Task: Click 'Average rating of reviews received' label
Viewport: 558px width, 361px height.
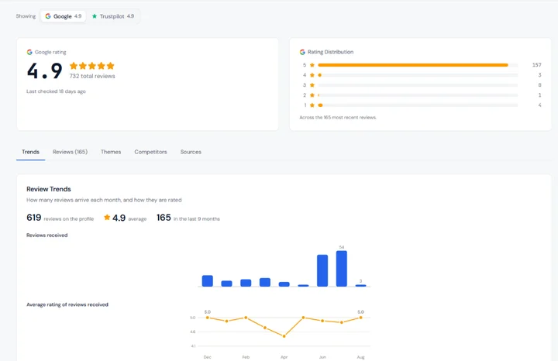Action: click(x=67, y=304)
